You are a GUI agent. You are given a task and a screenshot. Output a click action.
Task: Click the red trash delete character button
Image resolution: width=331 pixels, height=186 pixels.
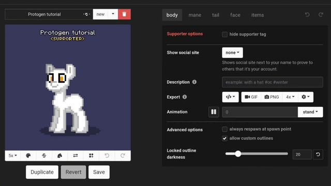124,14
